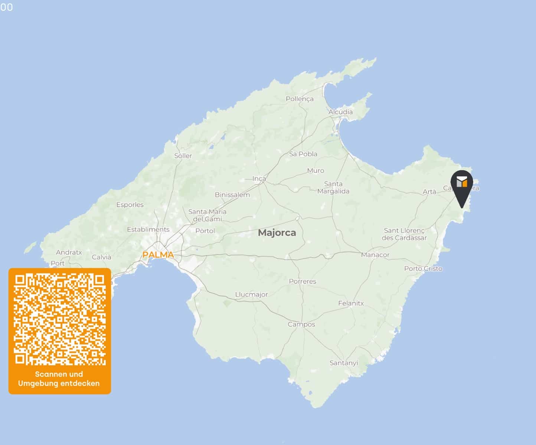
Task: Select the Llucmajor town label
Action: (251, 294)
